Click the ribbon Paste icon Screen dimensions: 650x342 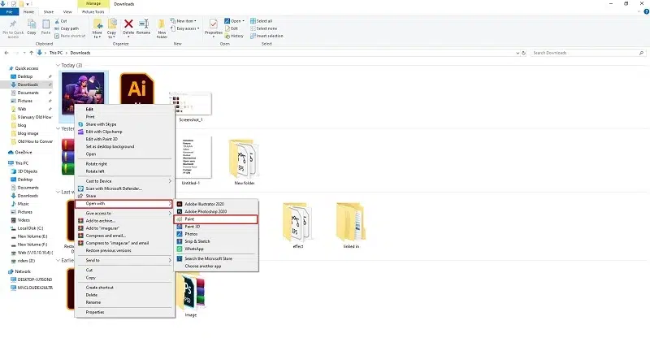click(x=45, y=25)
